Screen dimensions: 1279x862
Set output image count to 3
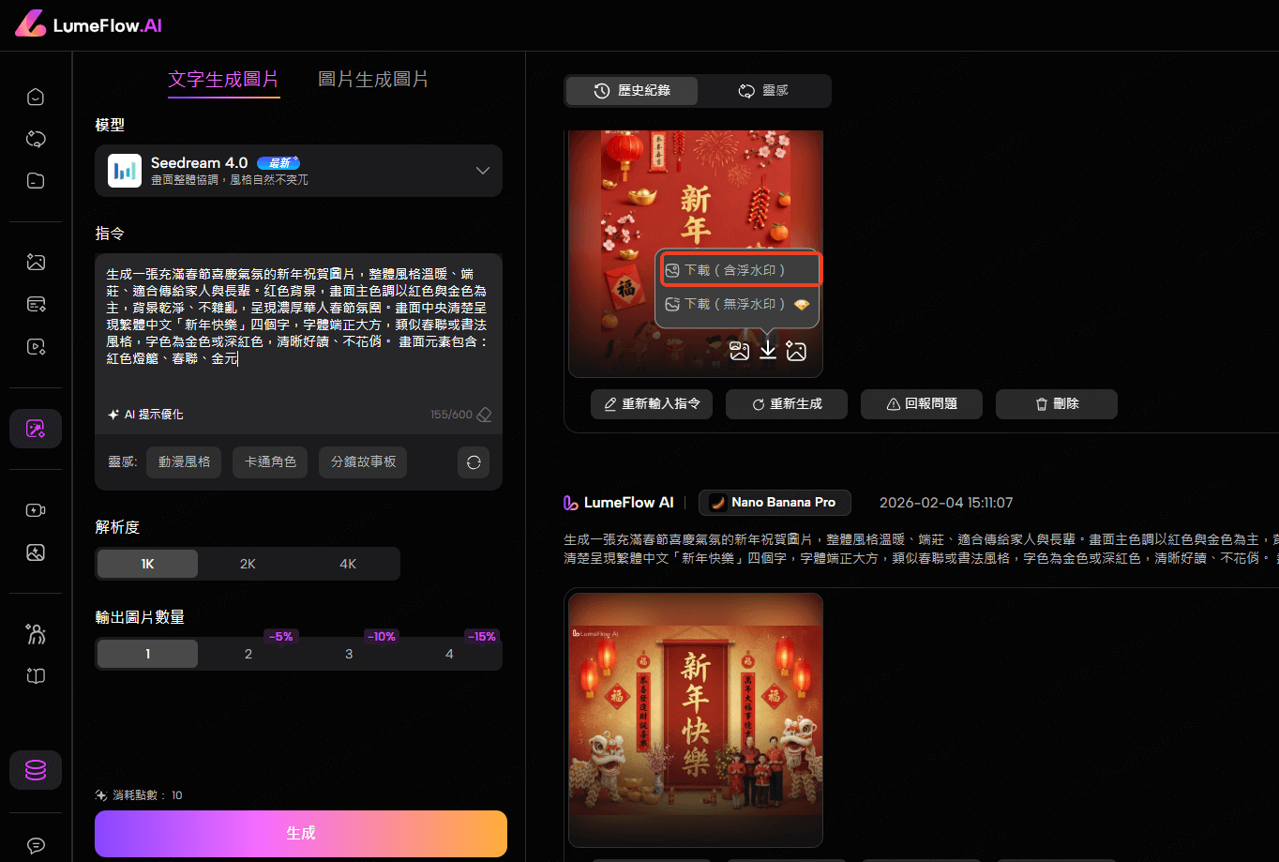pos(349,654)
